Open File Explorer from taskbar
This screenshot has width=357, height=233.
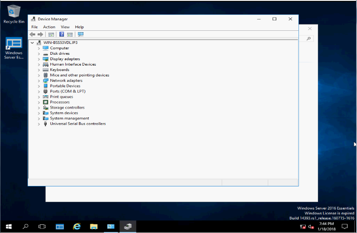[x=93, y=227]
